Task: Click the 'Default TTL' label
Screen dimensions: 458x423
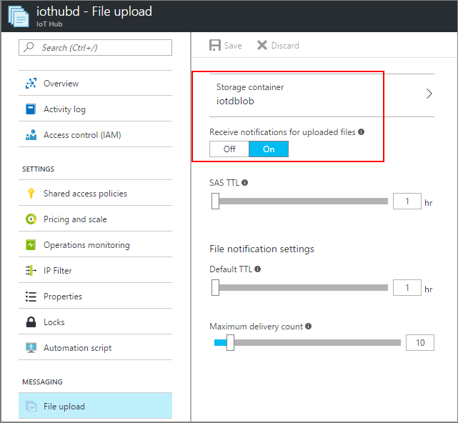Action: tap(231, 269)
